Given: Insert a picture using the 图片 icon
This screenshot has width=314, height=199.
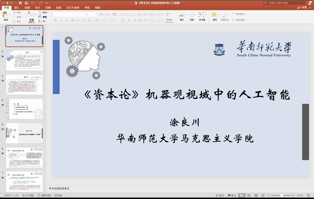Looking at the screenshot, I should [182, 15].
